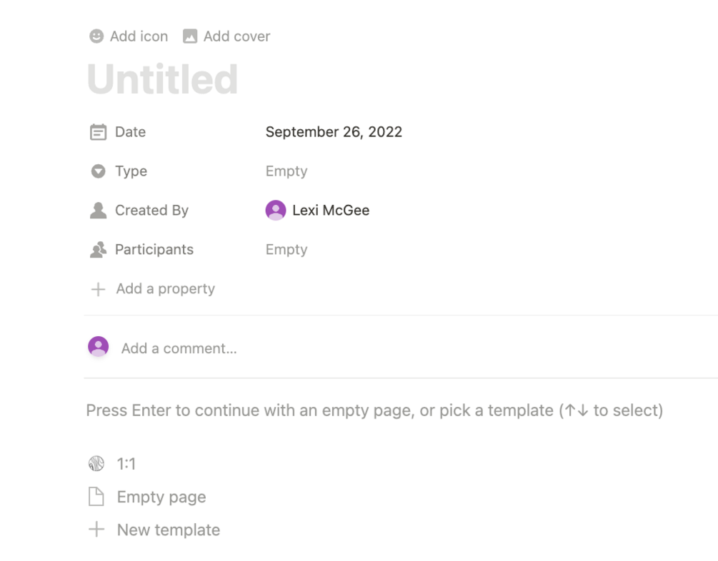Screen dimensions: 718x561
Task: Click the 1:1 template icon
Action: (x=96, y=464)
